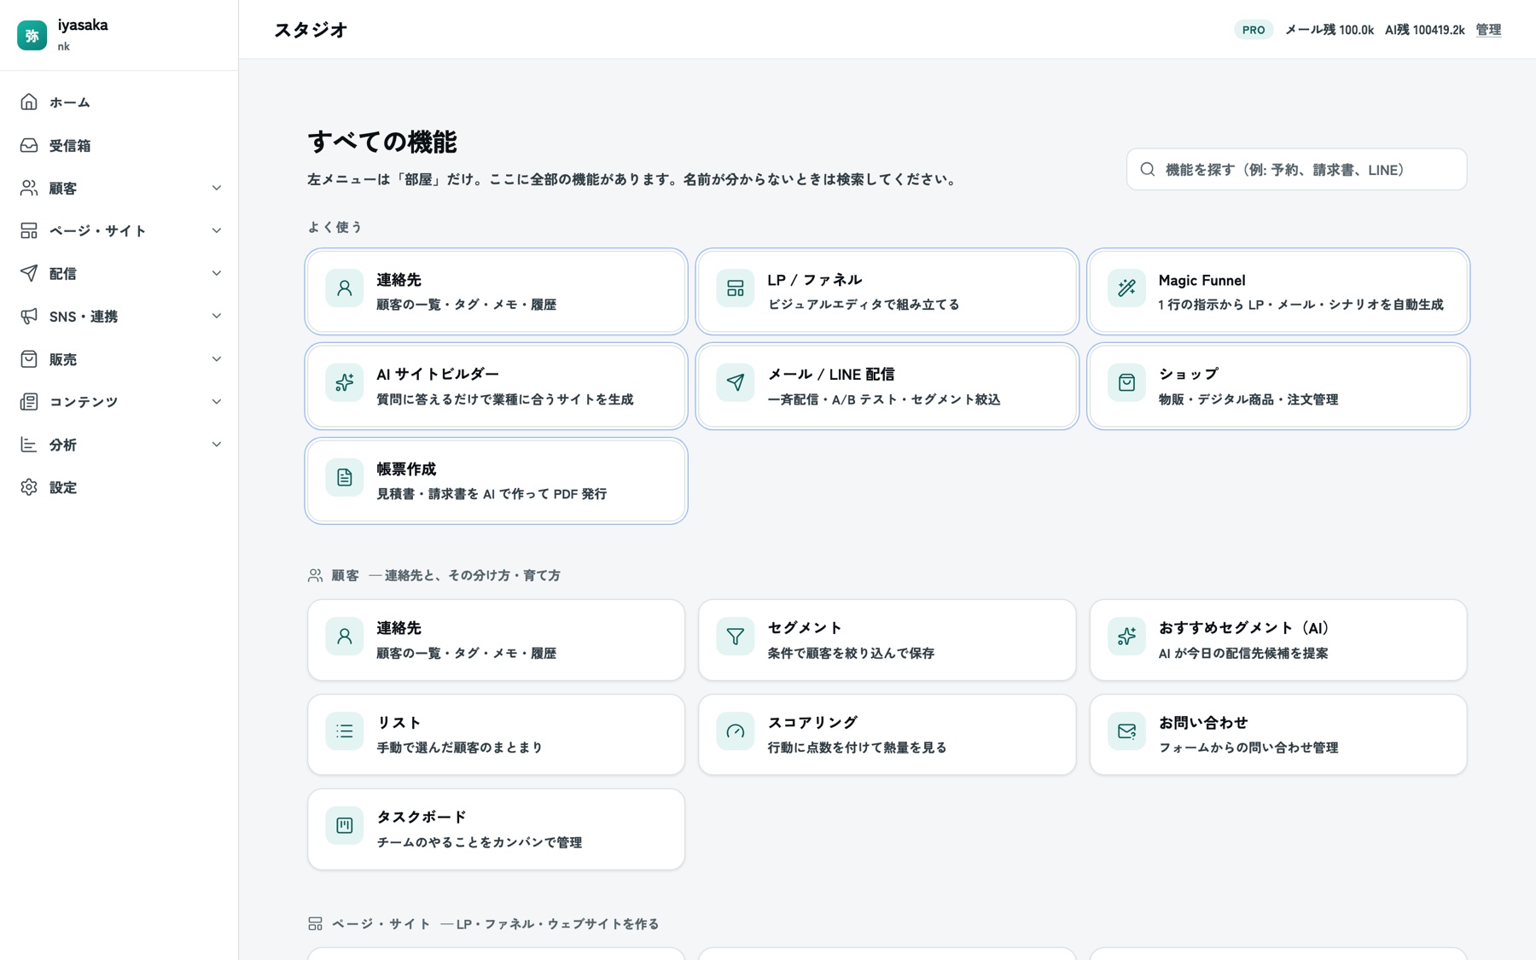Click the sparkle icon on the おすすめセグメント（AI）card
The height and width of the screenshot is (960, 1536).
[1126, 637]
